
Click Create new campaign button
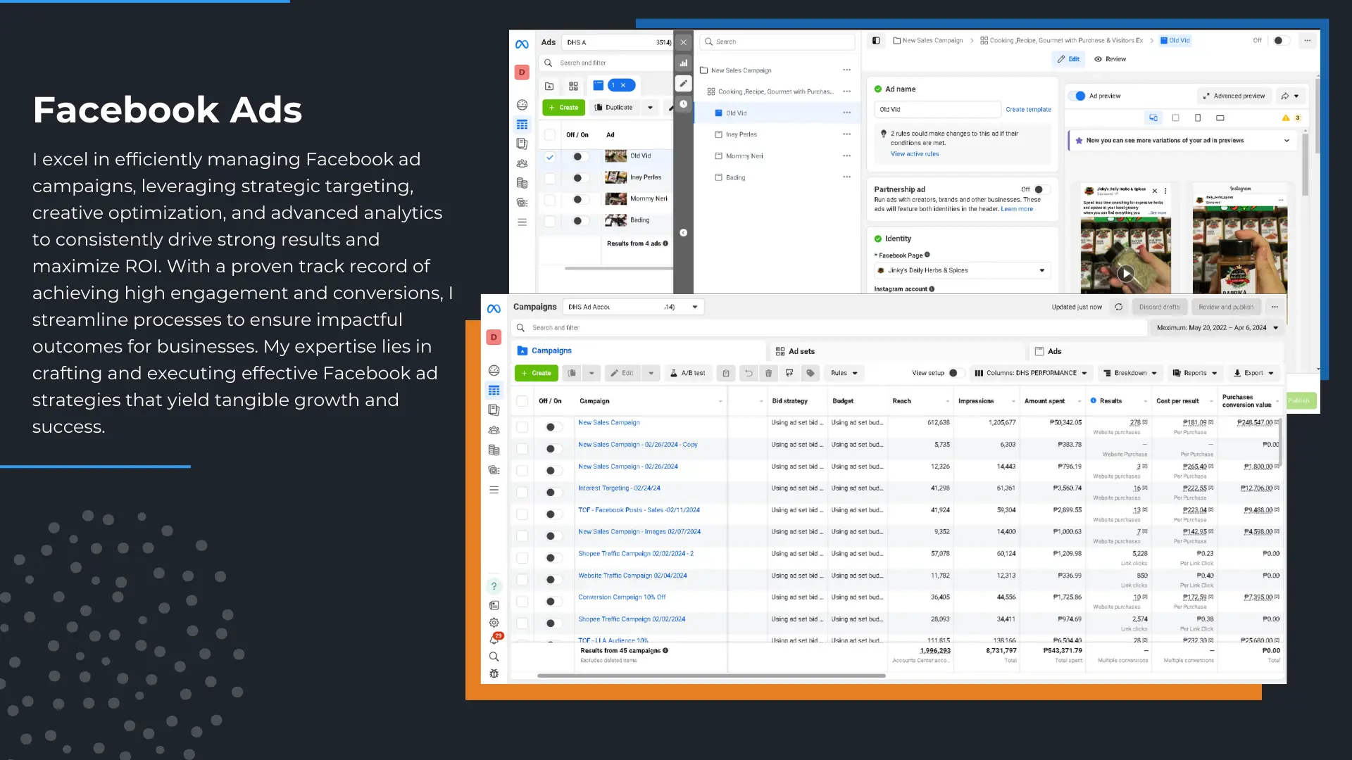coord(537,373)
